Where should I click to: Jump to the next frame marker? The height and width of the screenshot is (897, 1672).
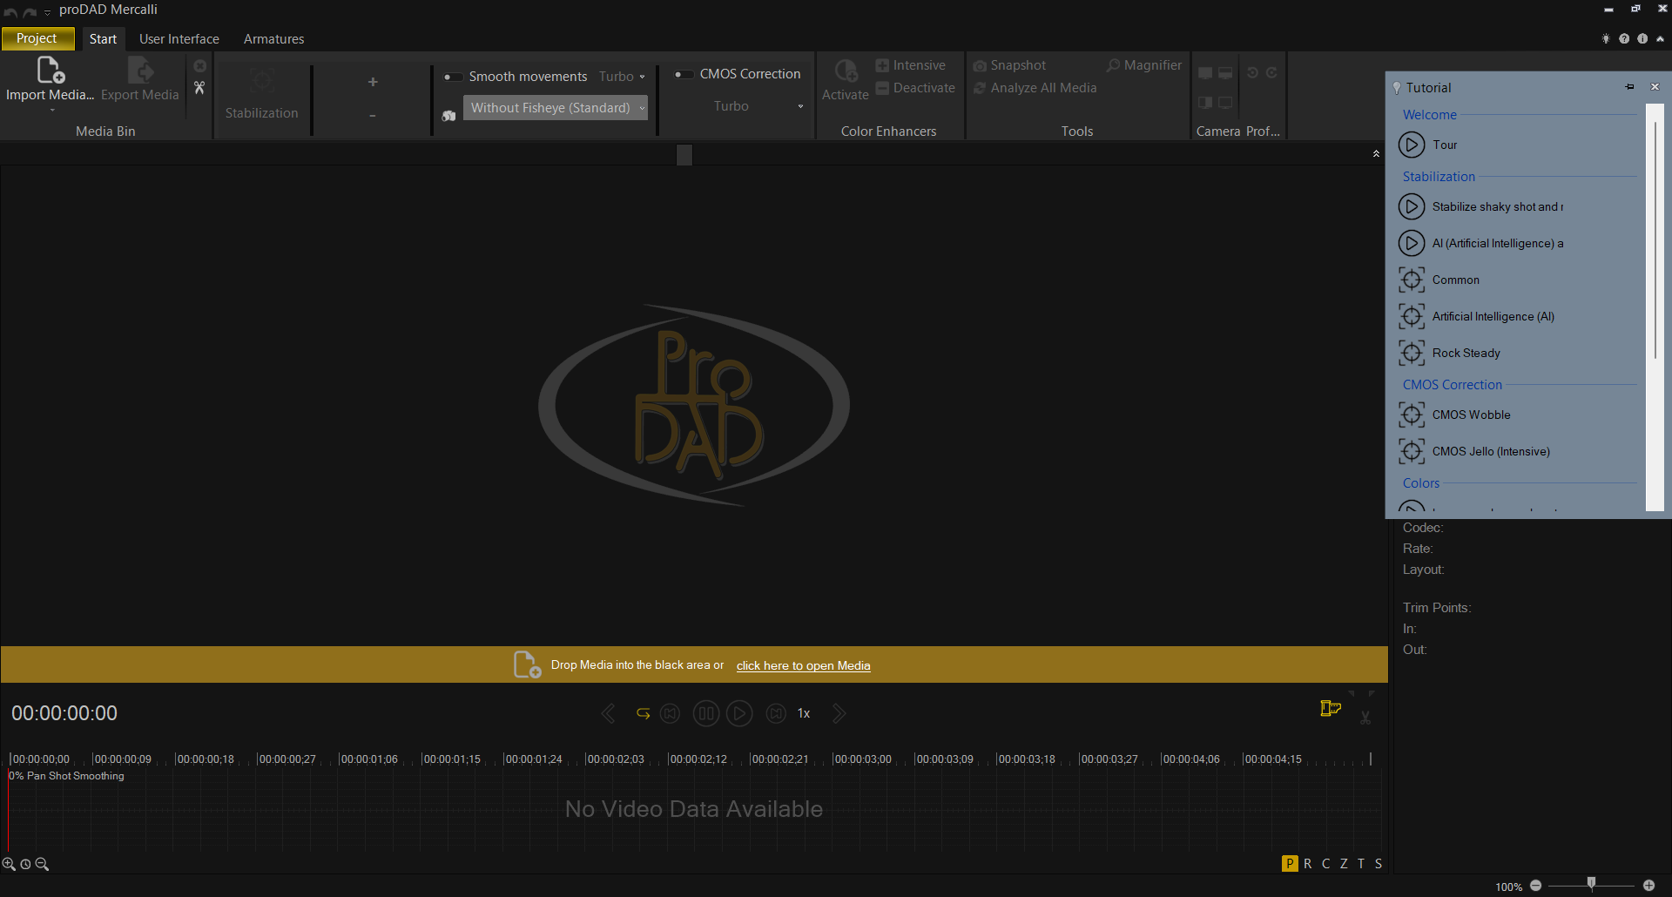[776, 713]
